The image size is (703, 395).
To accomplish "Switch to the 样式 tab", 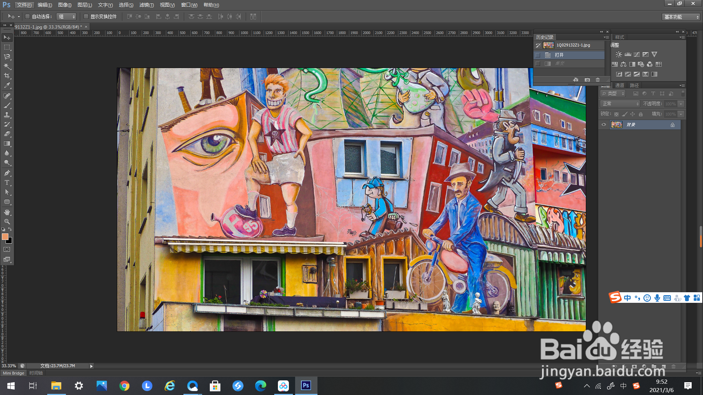I will tap(620, 37).
